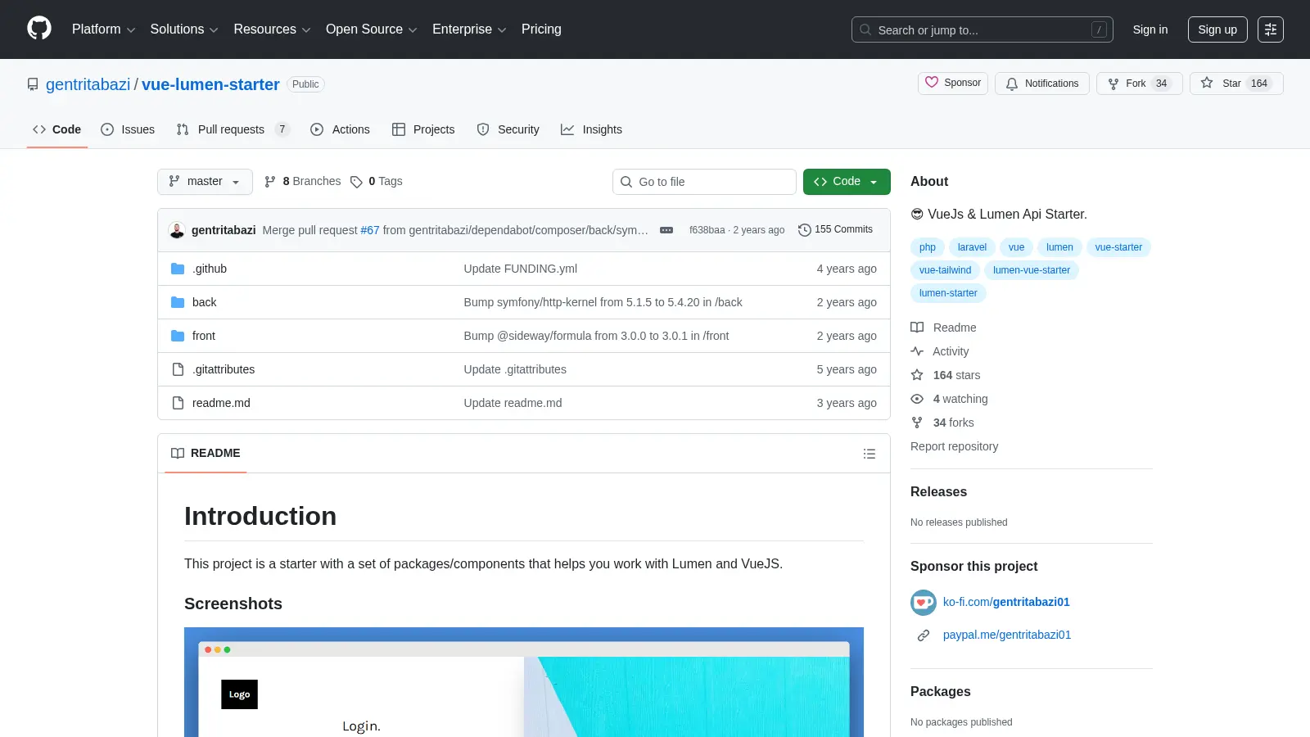Expand the Open Source menu

pos(371,29)
